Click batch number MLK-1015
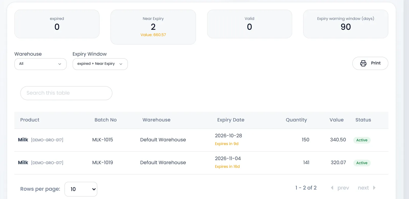Screen dimensions: 409x199 pos(103,140)
